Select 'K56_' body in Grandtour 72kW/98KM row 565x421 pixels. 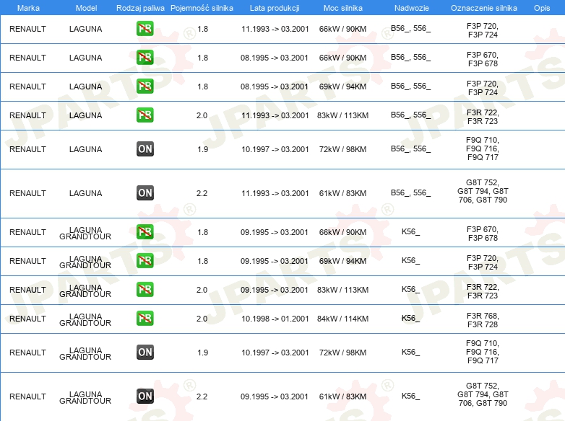coord(411,352)
